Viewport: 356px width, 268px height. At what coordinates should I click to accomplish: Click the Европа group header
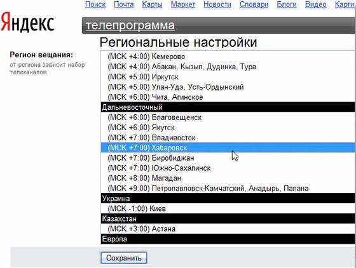pos(228,239)
